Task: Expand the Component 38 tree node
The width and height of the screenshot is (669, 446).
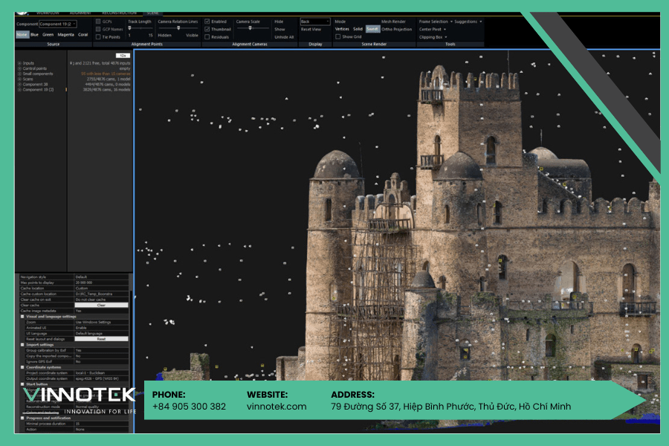Action: (19, 85)
